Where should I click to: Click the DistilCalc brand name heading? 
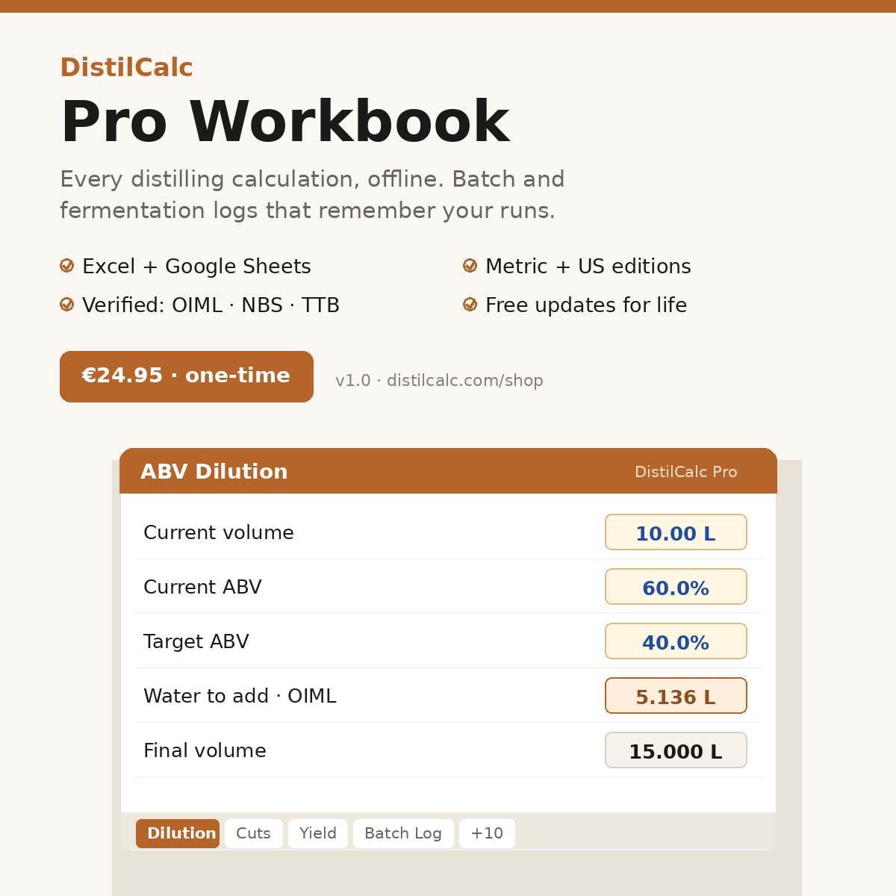[126, 67]
